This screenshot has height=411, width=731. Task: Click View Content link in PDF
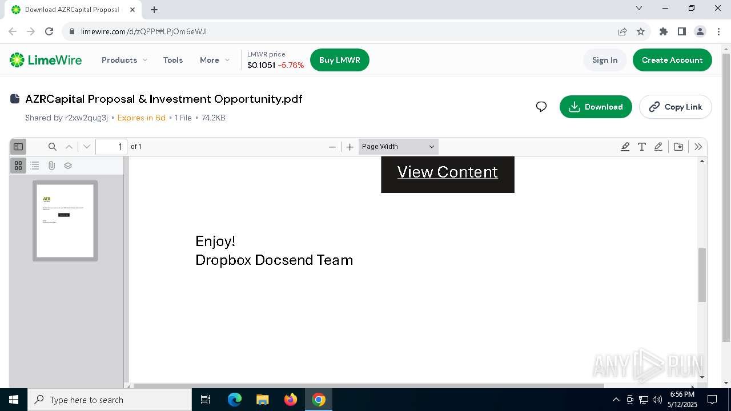(x=448, y=172)
